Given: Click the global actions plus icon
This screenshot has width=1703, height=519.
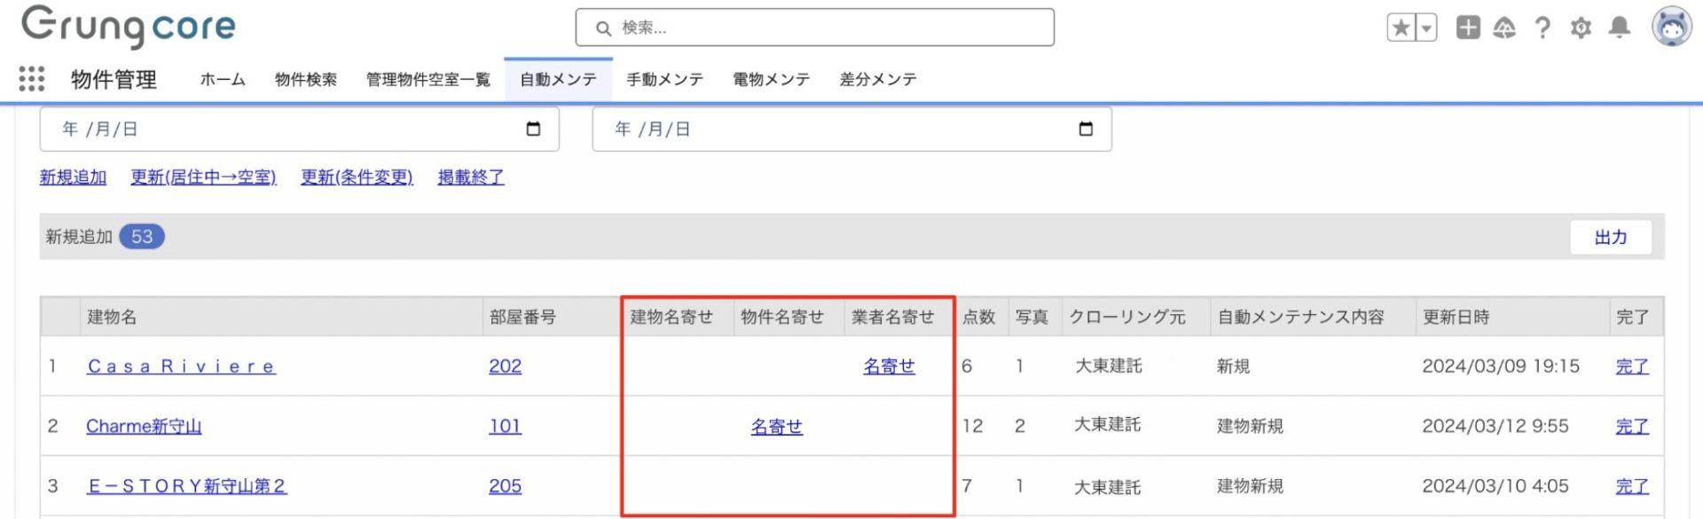Looking at the screenshot, I should click(x=1468, y=28).
